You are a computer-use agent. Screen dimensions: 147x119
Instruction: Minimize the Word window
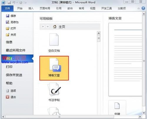[127, 2]
